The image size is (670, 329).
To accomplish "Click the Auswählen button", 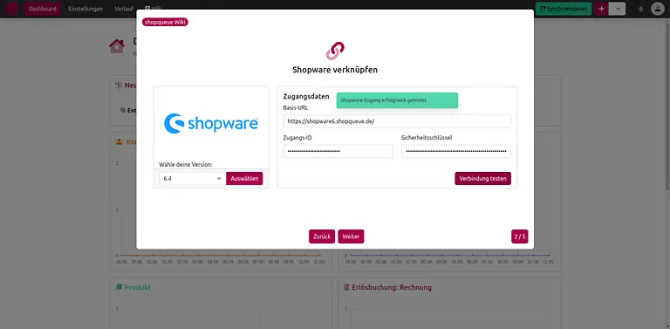I will [244, 179].
